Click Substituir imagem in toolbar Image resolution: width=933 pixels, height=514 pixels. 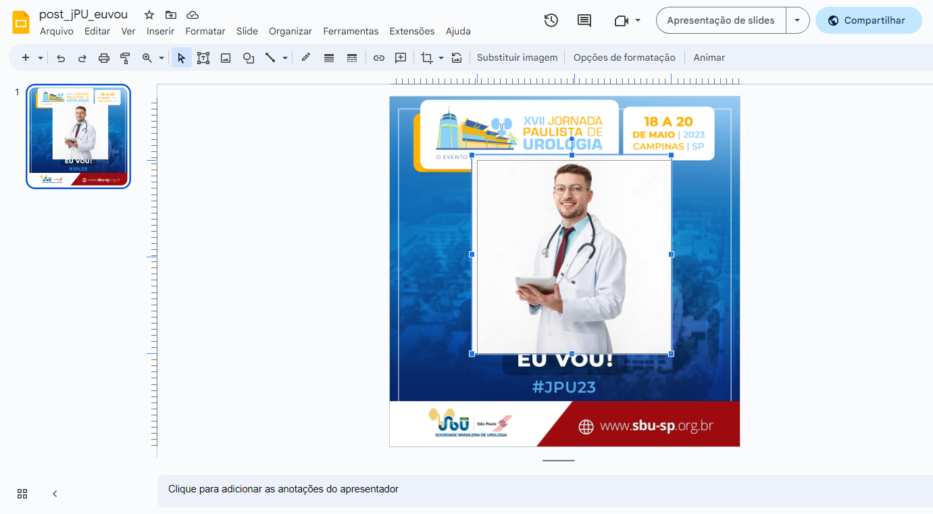pyautogui.click(x=517, y=58)
